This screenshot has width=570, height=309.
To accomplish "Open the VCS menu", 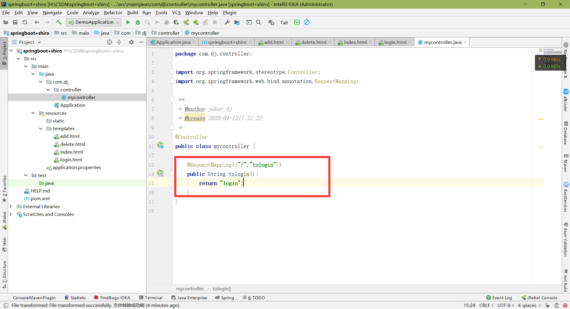I will 176,12.
